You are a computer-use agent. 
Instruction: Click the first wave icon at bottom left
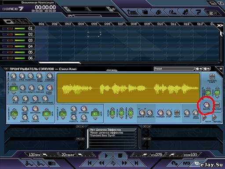tap(29, 163)
